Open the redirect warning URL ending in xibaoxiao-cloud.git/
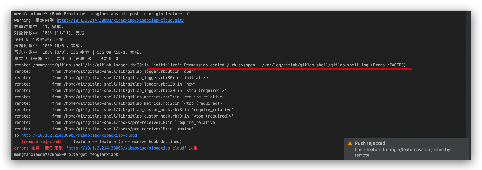Image resolution: width=482 pixels, height=170 pixels. coord(120,20)
